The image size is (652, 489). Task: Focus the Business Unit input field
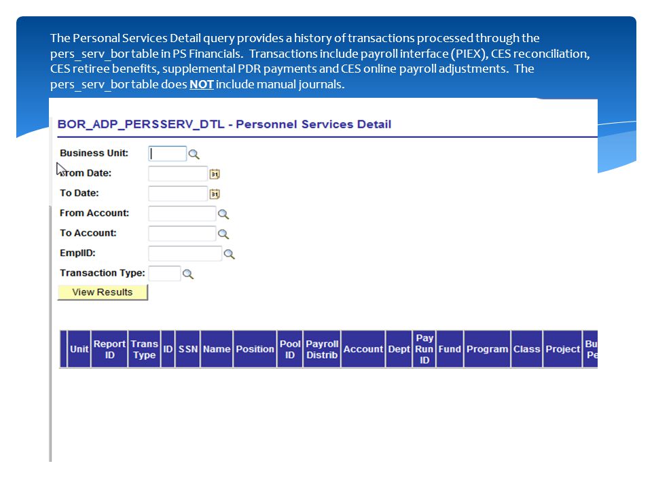[167, 153]
